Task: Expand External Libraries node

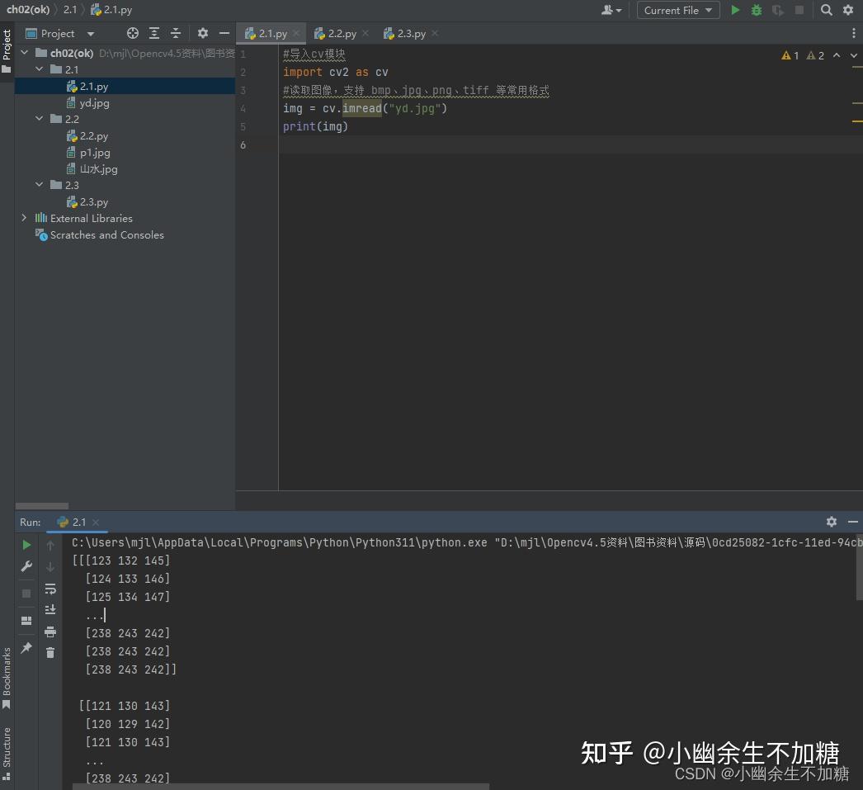Action: click(24, 218)
